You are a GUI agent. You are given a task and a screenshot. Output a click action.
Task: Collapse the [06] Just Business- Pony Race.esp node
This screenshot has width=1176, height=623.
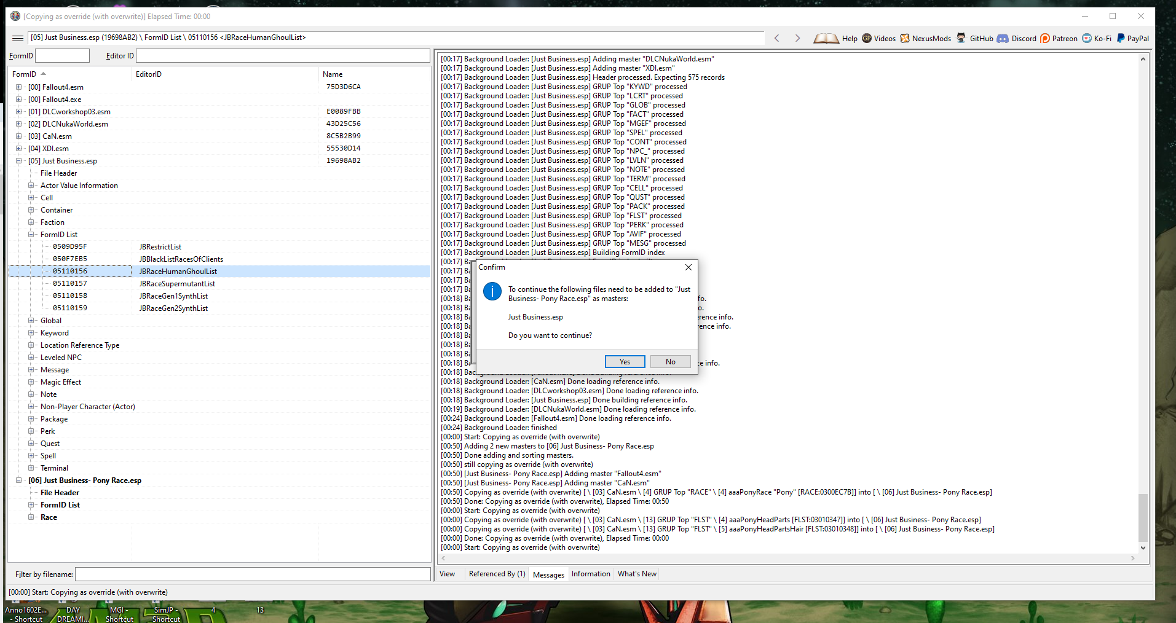point(18,480)
